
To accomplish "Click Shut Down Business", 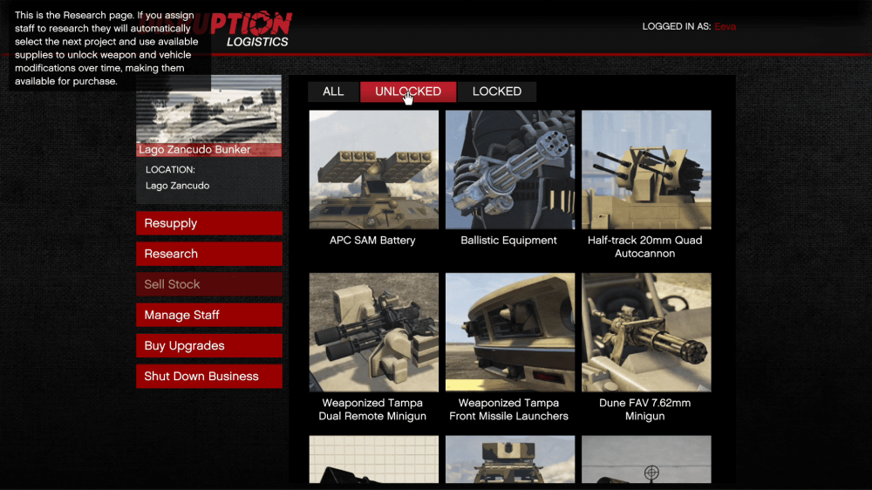I will 209,376.
